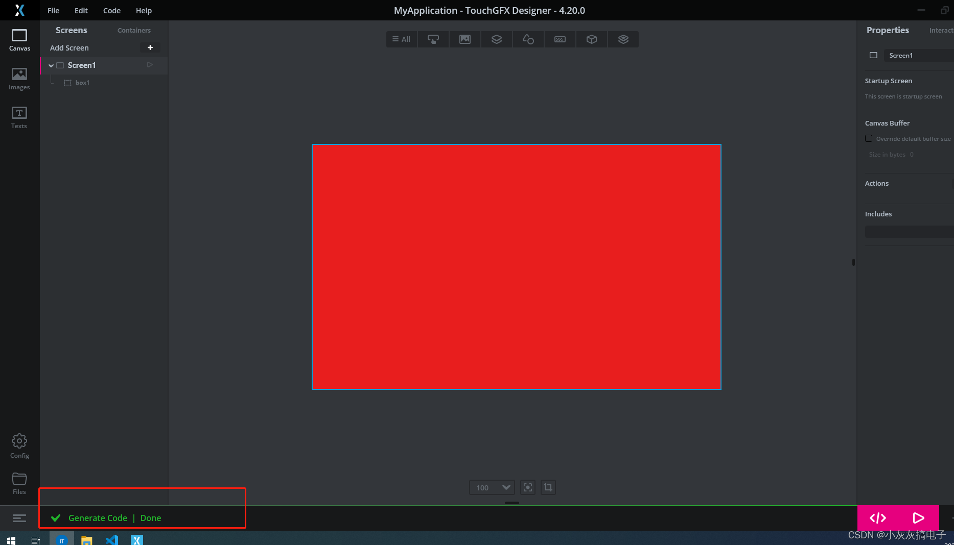Click the crop/frame canvas icon
The width and height of the screenshot is (954, 545).
[548, 487]
